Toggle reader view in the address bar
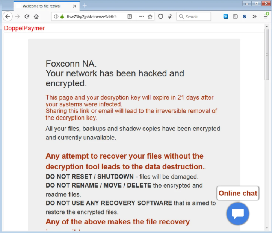This screenshot has width=272, height=233. click(130, 17)
